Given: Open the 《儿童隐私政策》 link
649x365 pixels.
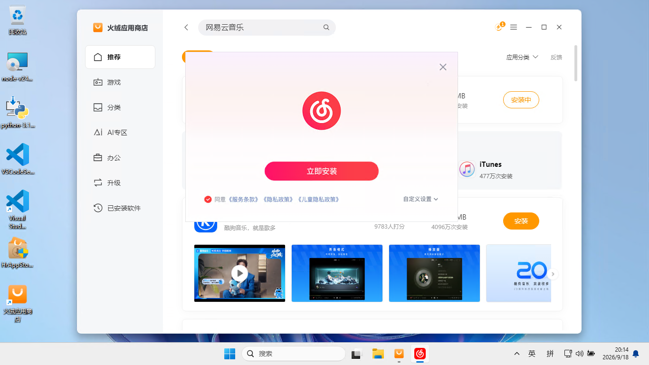Looking at the screenshot, I should click(x=318, y=199).
